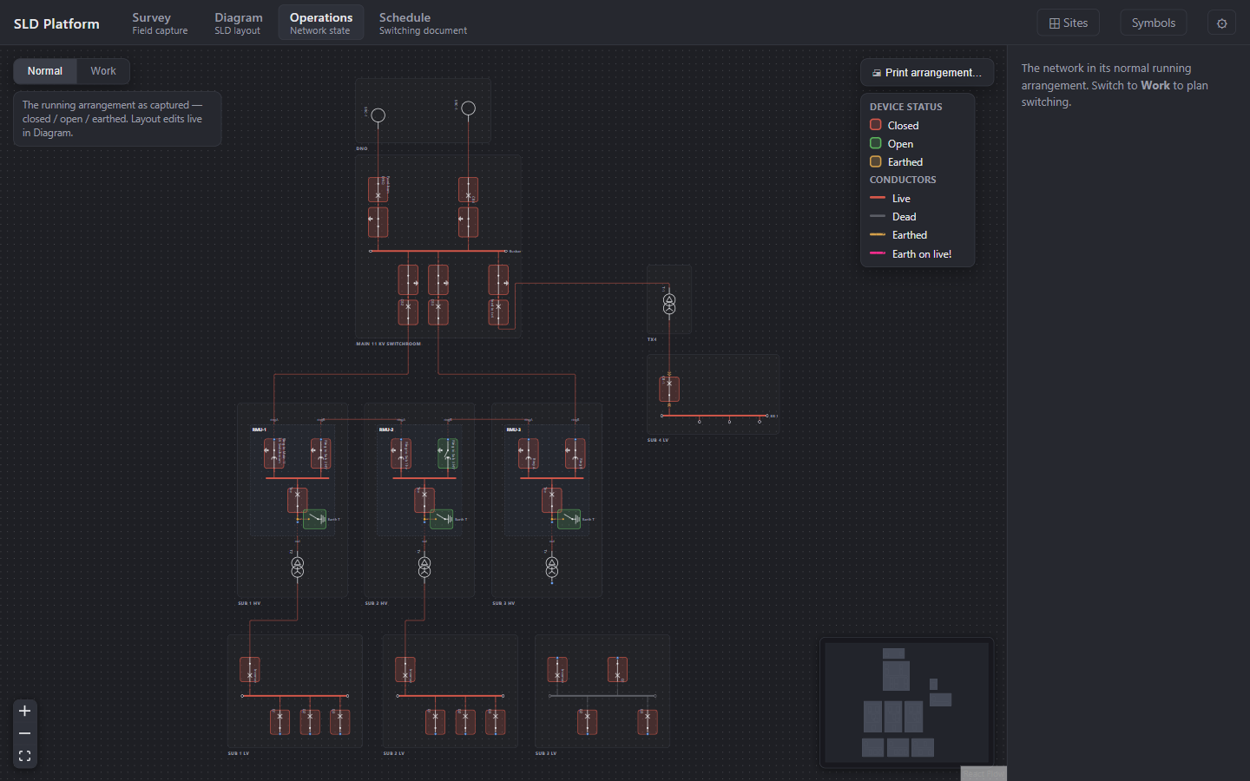Click the SUB 2 LV incomer breaker
This screenshot has width=1250, height=781.
(405, 670)
